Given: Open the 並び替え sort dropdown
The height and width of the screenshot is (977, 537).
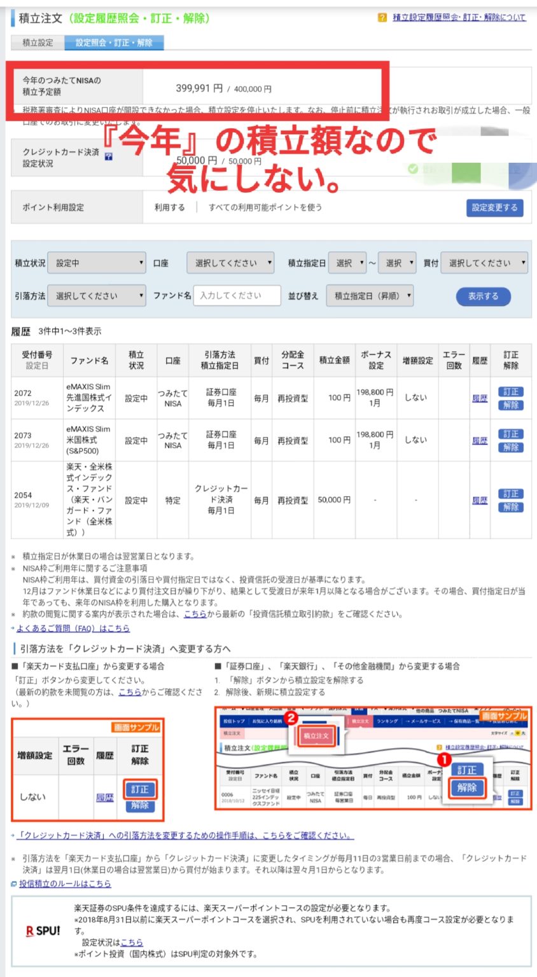Looking at the screenshot, I should point(370,296).
